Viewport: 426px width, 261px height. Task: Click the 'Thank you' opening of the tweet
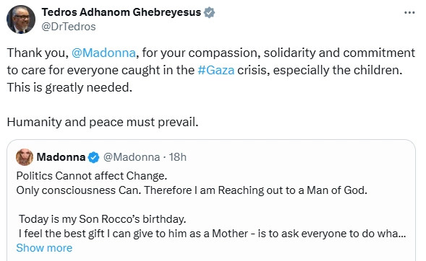tap(38, 53)
